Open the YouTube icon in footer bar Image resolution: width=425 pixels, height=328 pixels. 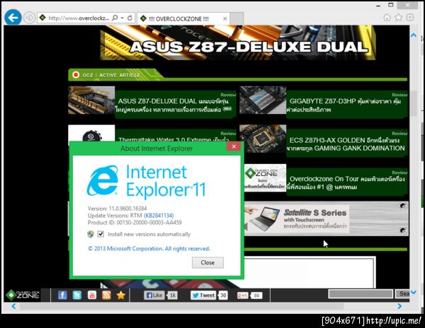click(92, 295)
